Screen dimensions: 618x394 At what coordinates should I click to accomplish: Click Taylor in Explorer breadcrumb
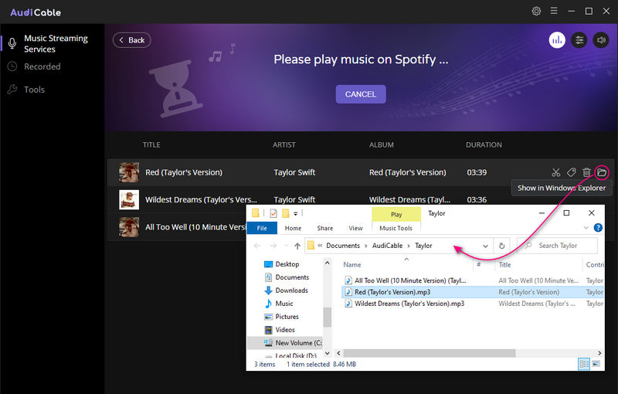[x=423, y=246]
